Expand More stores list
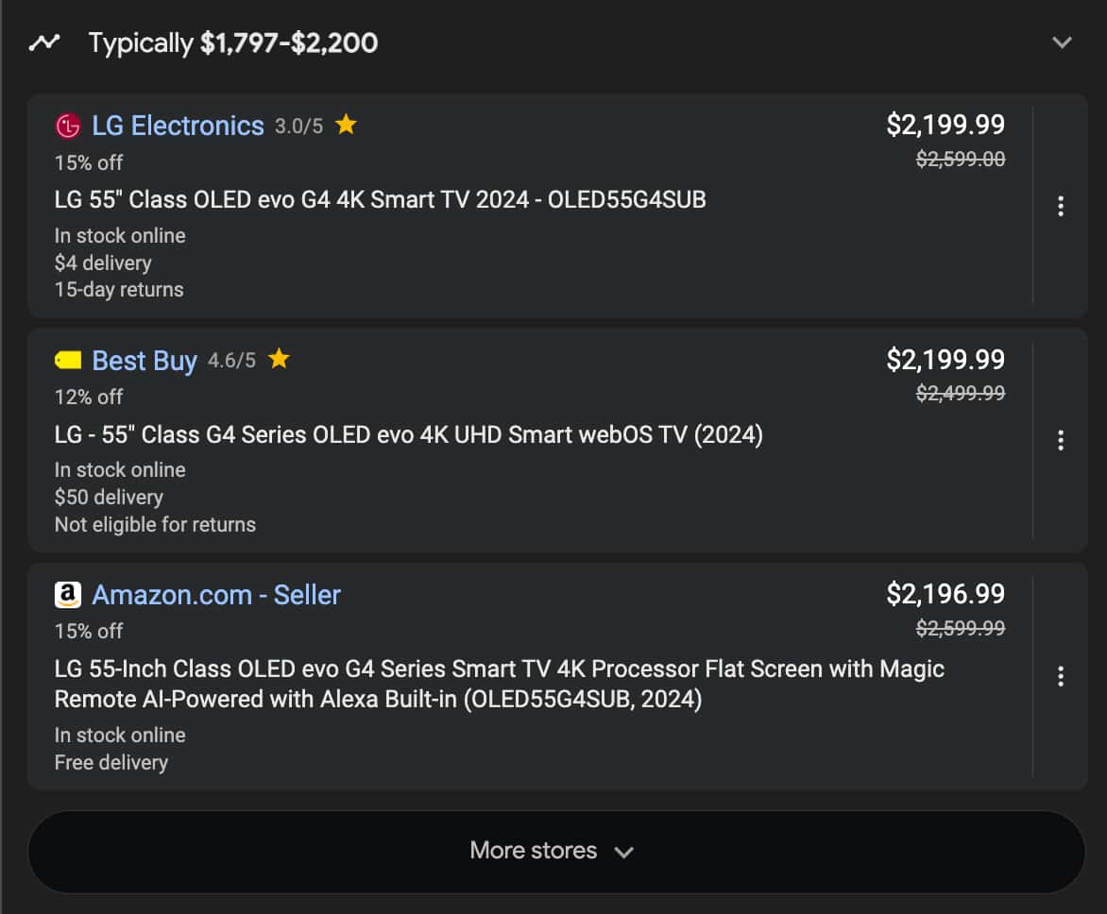1107x914 pixels. (x=556, y=851)
